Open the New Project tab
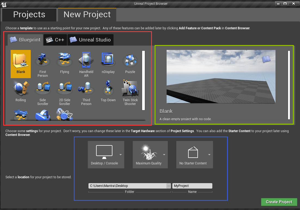Screen dimensions: 300x210 click(87, 15)
